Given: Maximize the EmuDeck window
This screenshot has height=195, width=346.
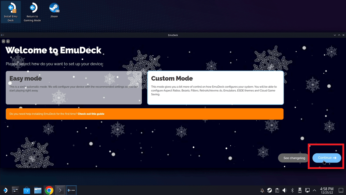Looking at the screenshot, I should tap(339, 35).
